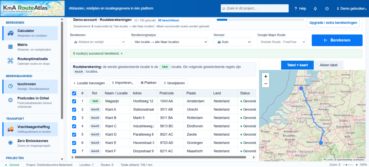Open the Vervoer dropdown
The width and height of the screenshot is (369, 167).
(233, 42)
